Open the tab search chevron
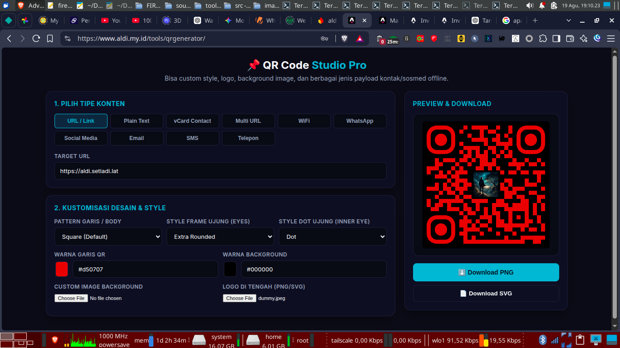 click(x=569, y=20)
